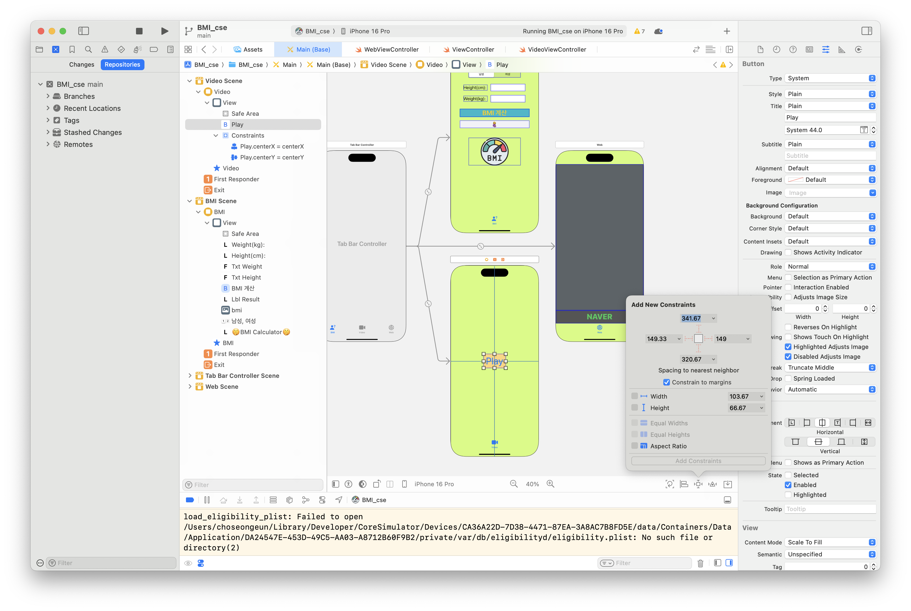Click the Run play button
Image resolution: width=911 pixels, height=611 pixels.
click(x=164, y=31)
